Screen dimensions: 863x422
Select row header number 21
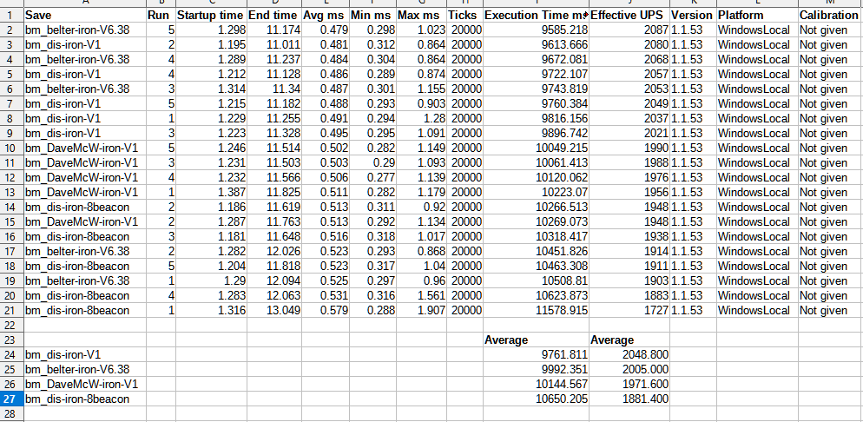tap(11, 310)
